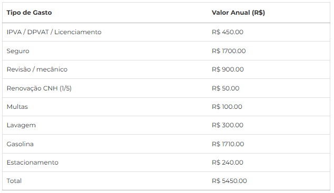The height and width of the screenshot is (193, 334).
Task: Click the 'Estacionamento' row label
Action: 32,162
